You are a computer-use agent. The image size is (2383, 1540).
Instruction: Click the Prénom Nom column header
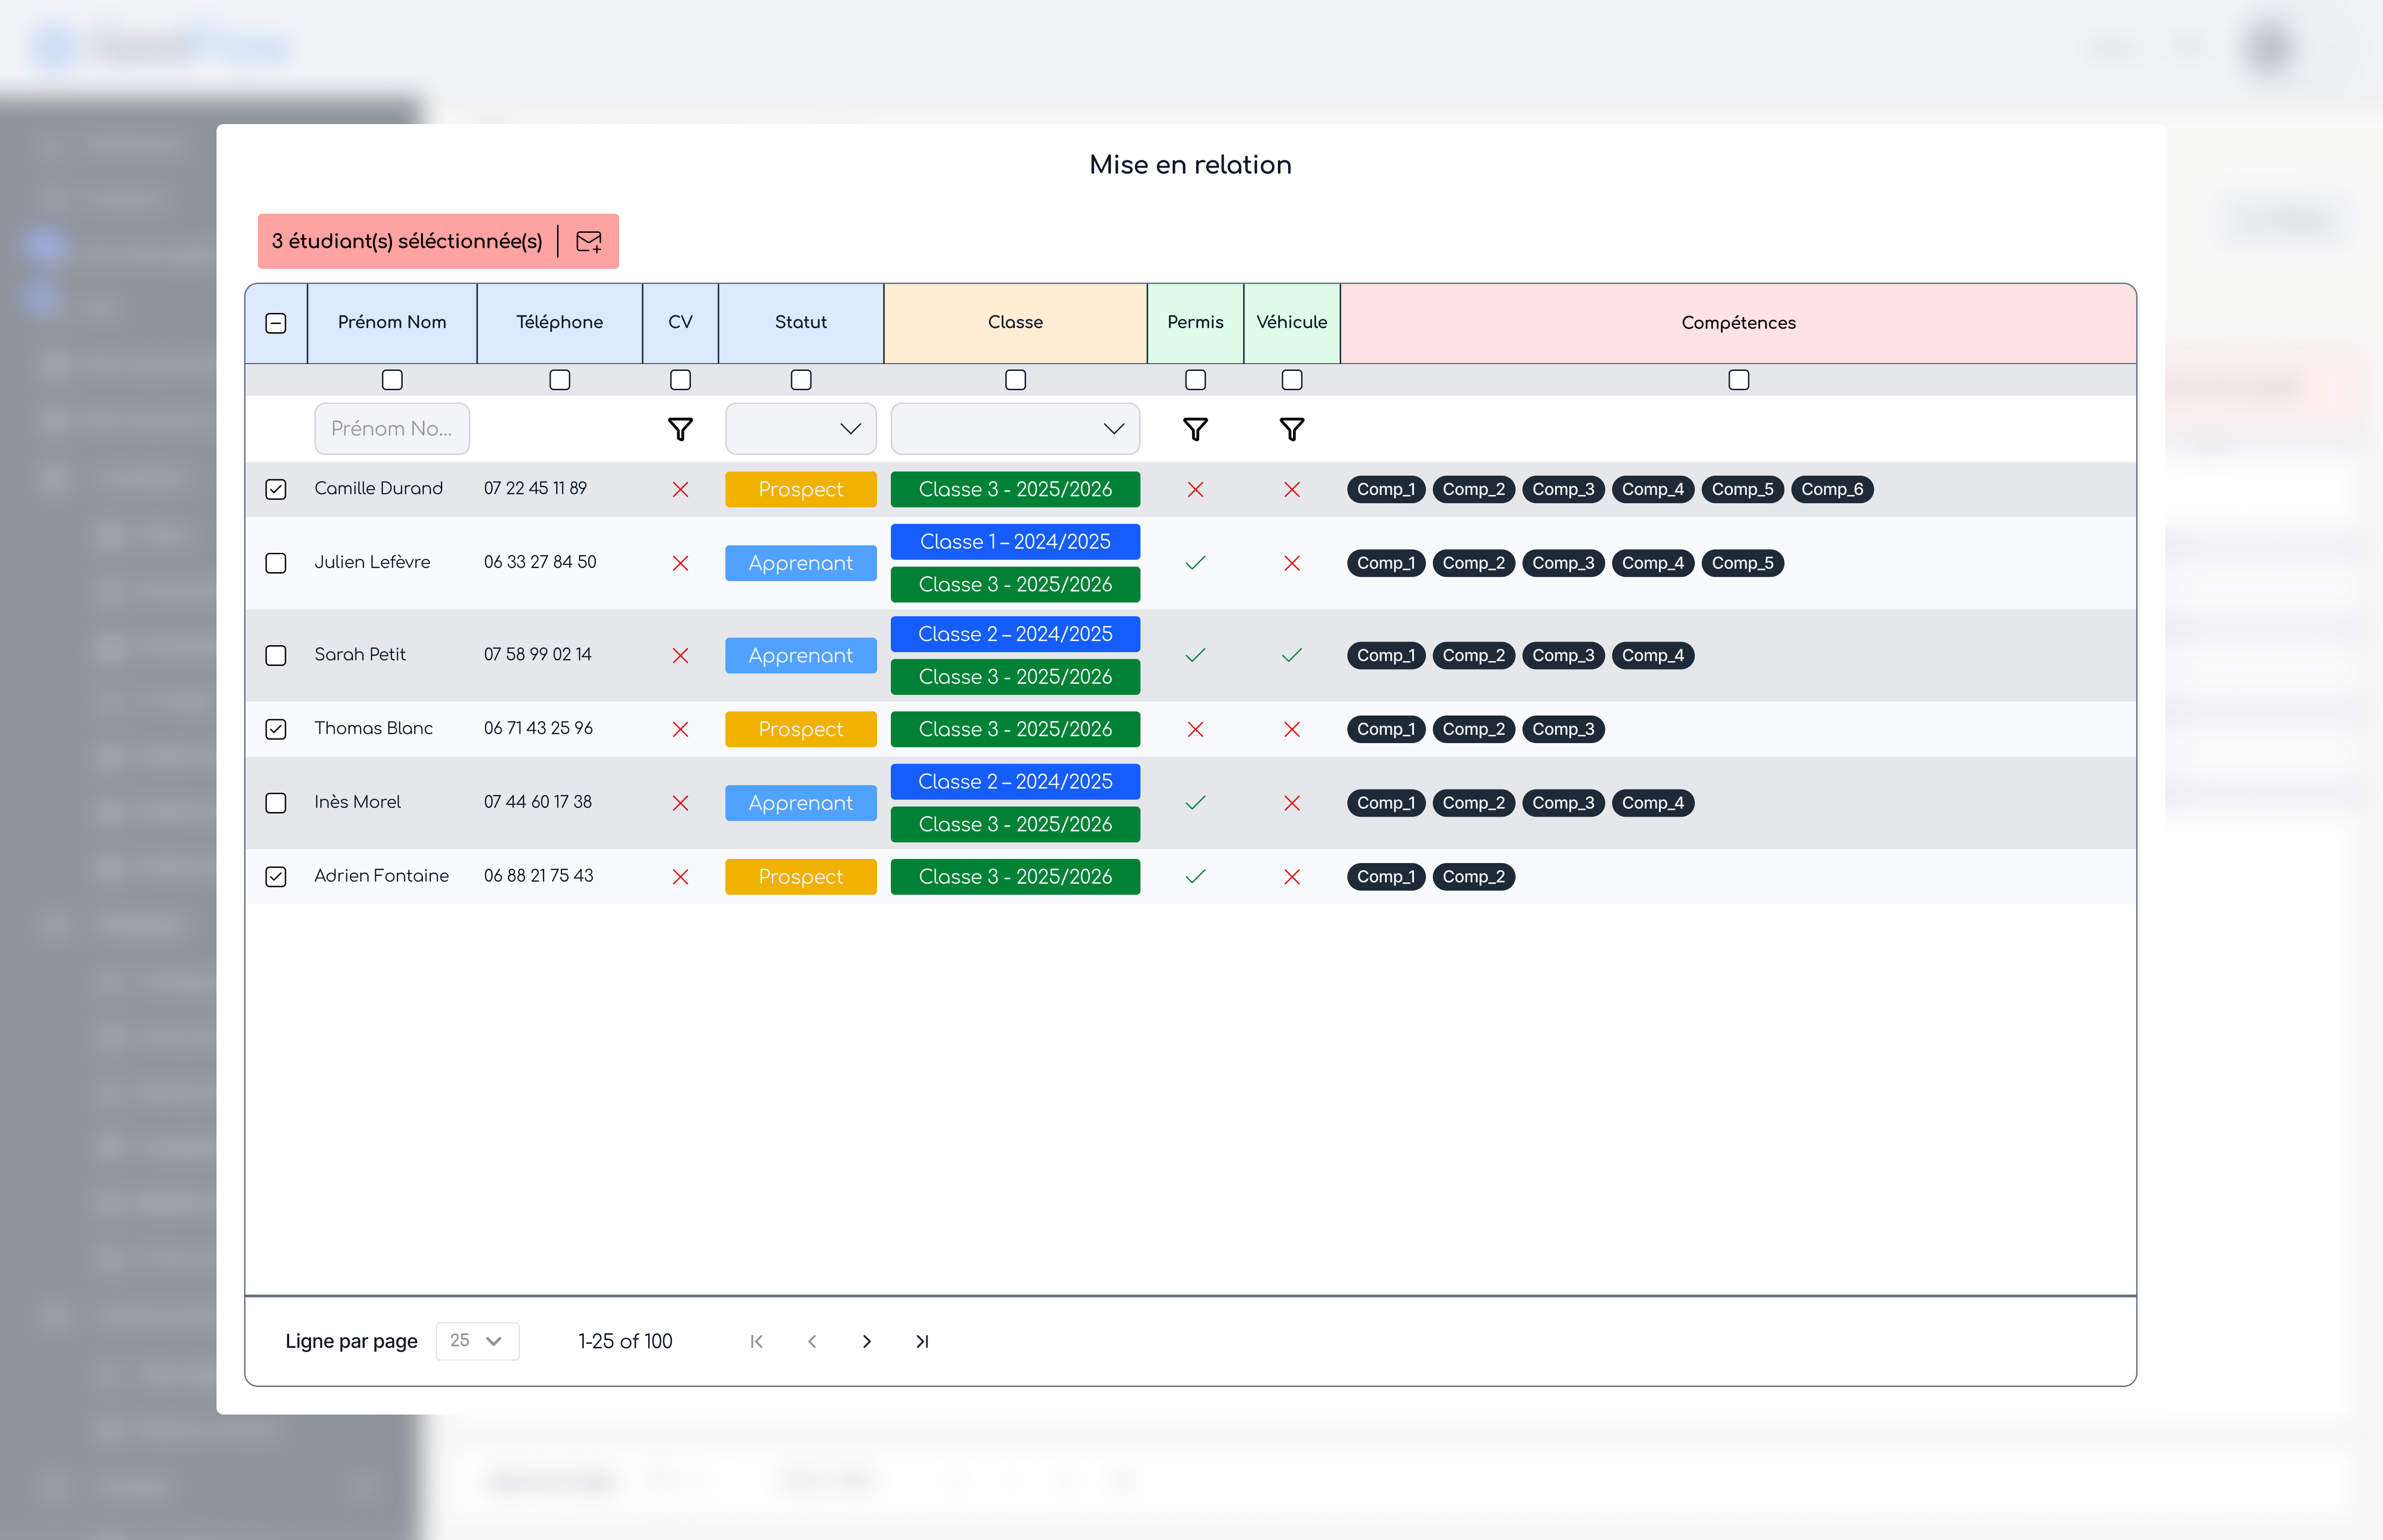point(391,322)
